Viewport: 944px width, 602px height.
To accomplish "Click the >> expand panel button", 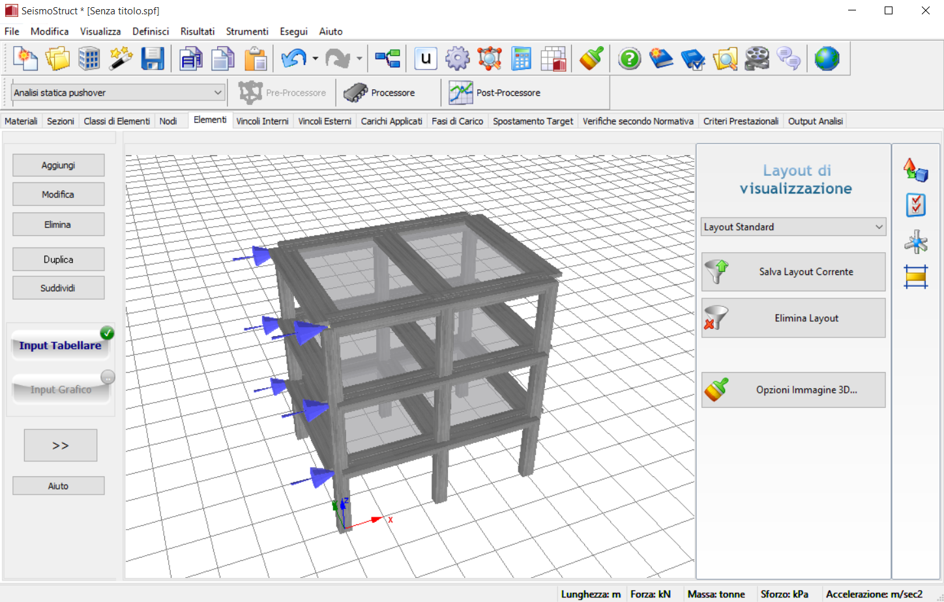I will (x=61, y=446).
